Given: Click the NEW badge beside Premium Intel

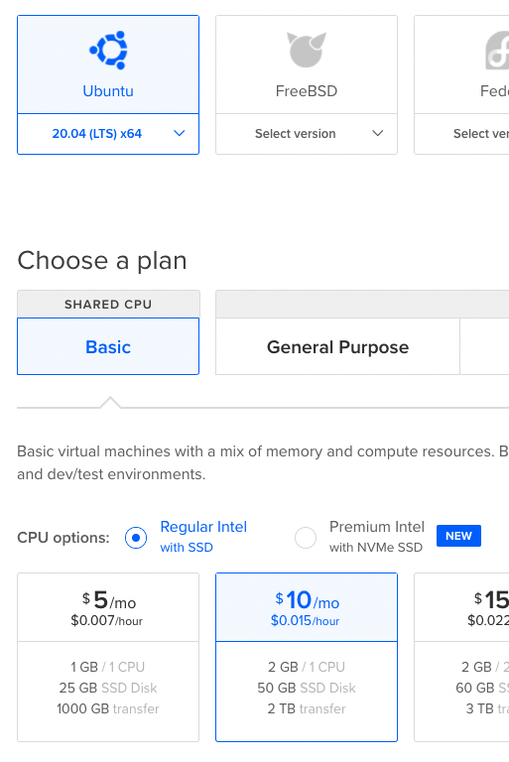Looking at the screenshot, I should click(x=458, y=536).
